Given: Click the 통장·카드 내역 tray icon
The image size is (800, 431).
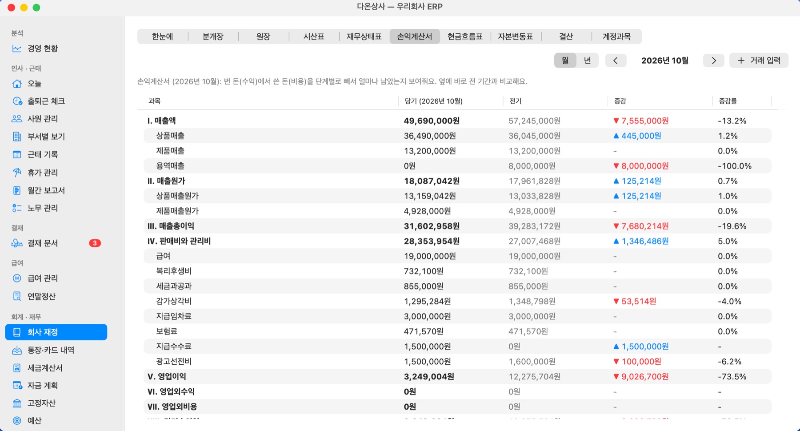Looking at the screenshot, I should 17,350.
